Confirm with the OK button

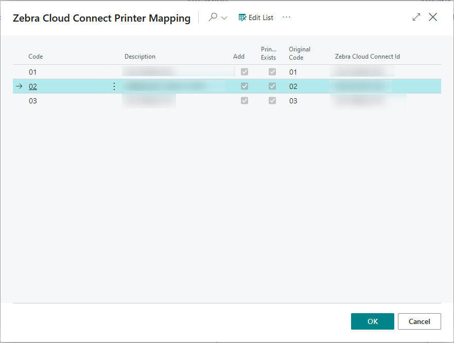pos(373,321)
